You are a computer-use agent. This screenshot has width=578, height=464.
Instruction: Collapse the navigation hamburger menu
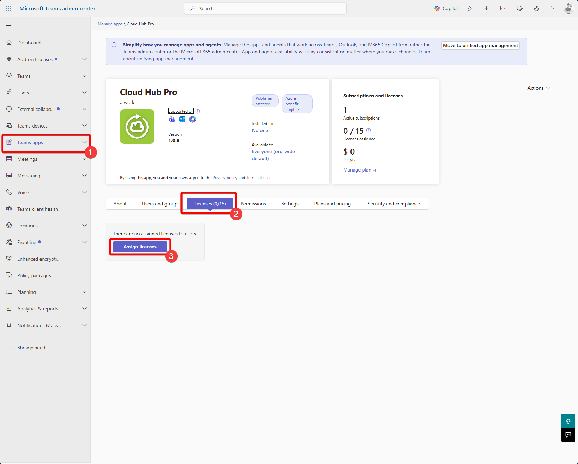click(x=9, y=25)
